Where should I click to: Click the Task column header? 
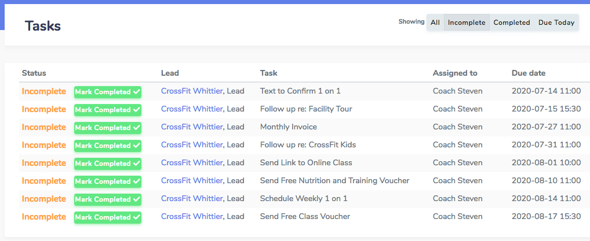269,73
